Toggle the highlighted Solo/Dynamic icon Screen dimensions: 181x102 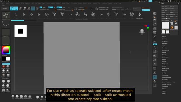pyautogui.click(x=155, y=77)
